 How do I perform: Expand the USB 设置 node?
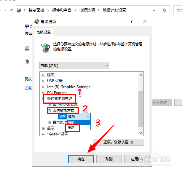44,81
